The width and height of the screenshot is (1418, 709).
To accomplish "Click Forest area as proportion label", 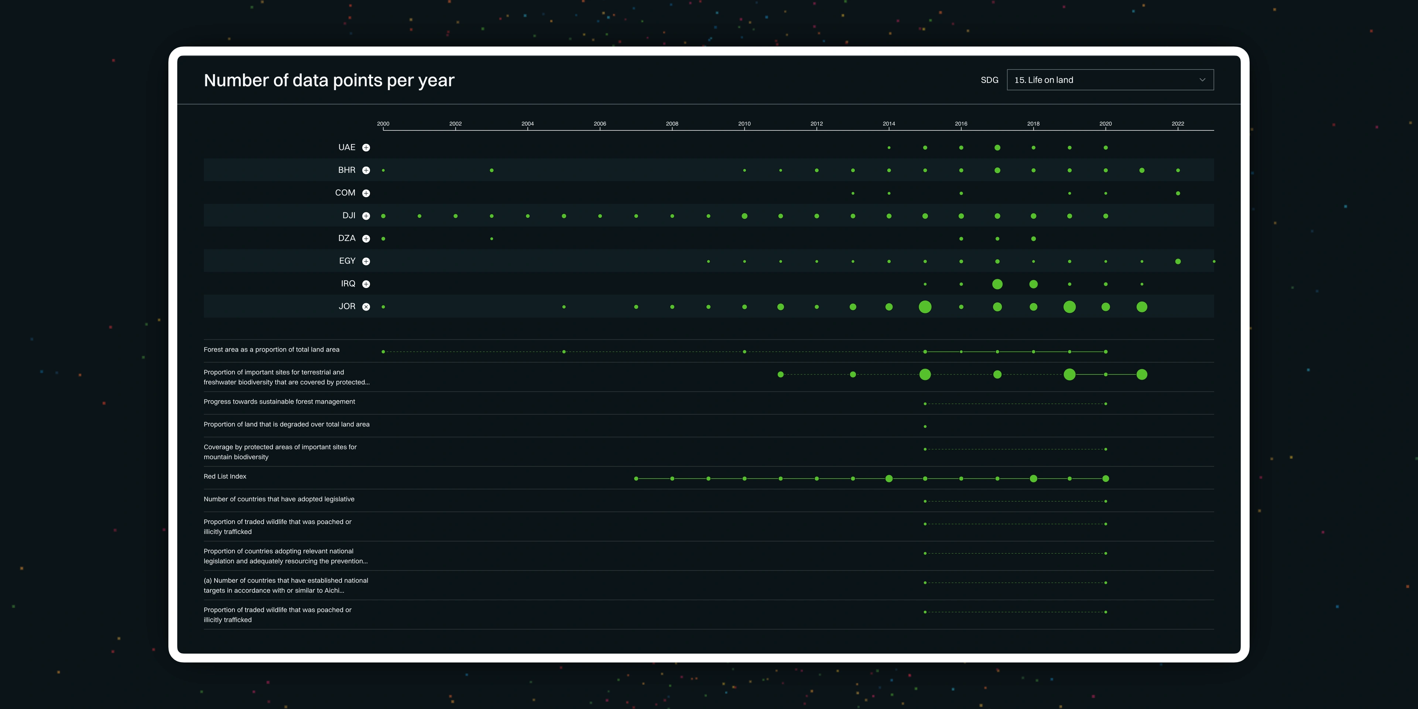I will pyautogui.click(x=271, y=350).
